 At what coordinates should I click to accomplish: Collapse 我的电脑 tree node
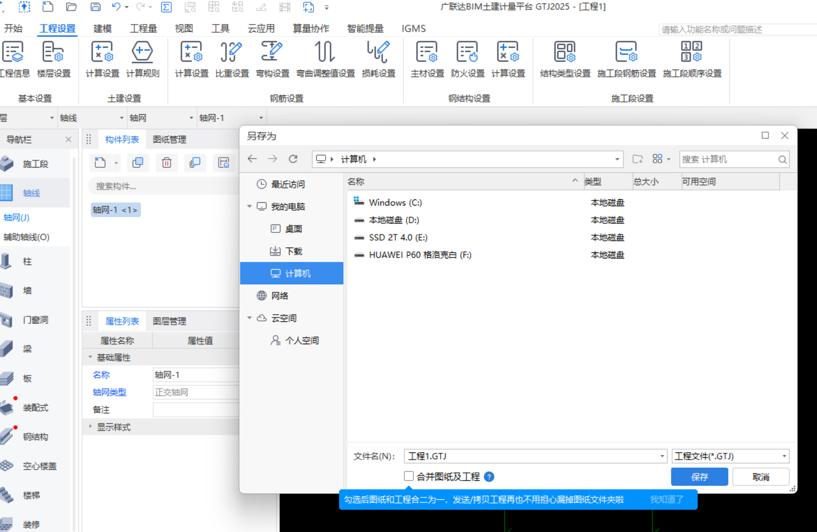[x=249, y=207]
